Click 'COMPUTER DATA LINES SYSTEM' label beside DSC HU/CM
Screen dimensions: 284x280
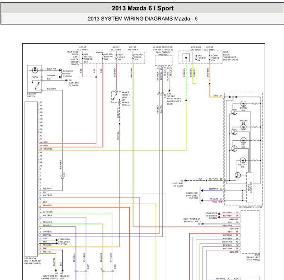[64, 242]
